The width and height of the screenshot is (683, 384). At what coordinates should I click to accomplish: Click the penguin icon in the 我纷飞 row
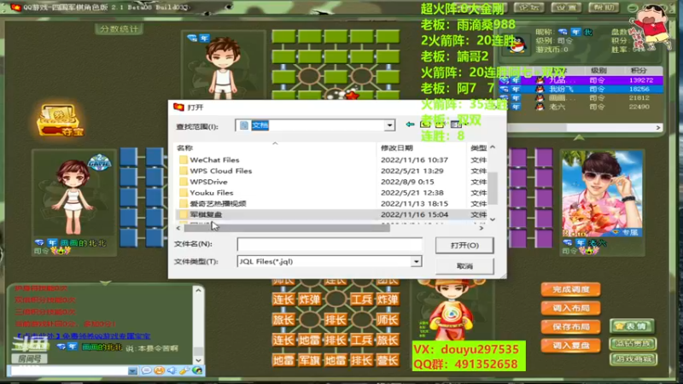pyautogui.click(x=540, y=90)
